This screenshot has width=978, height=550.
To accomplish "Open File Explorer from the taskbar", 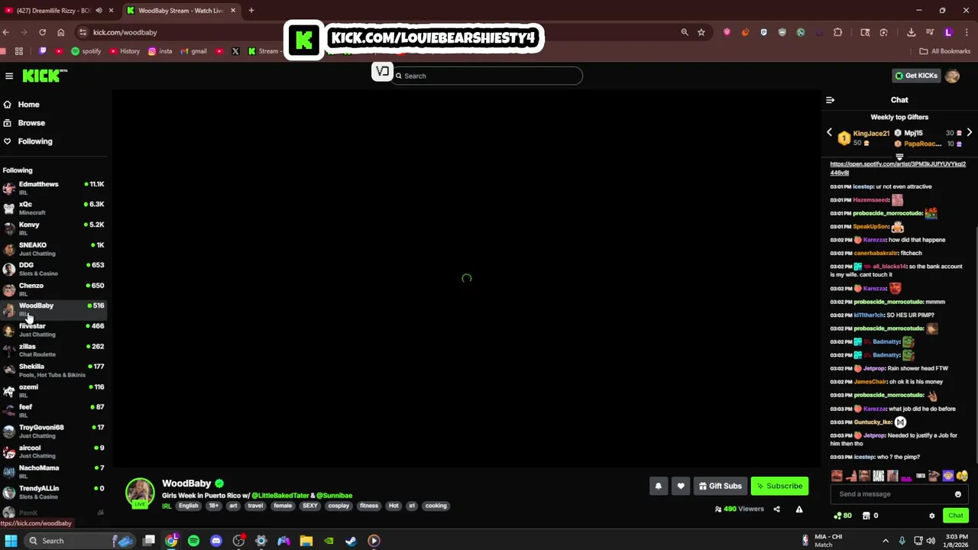I will [x=306, y=541].
